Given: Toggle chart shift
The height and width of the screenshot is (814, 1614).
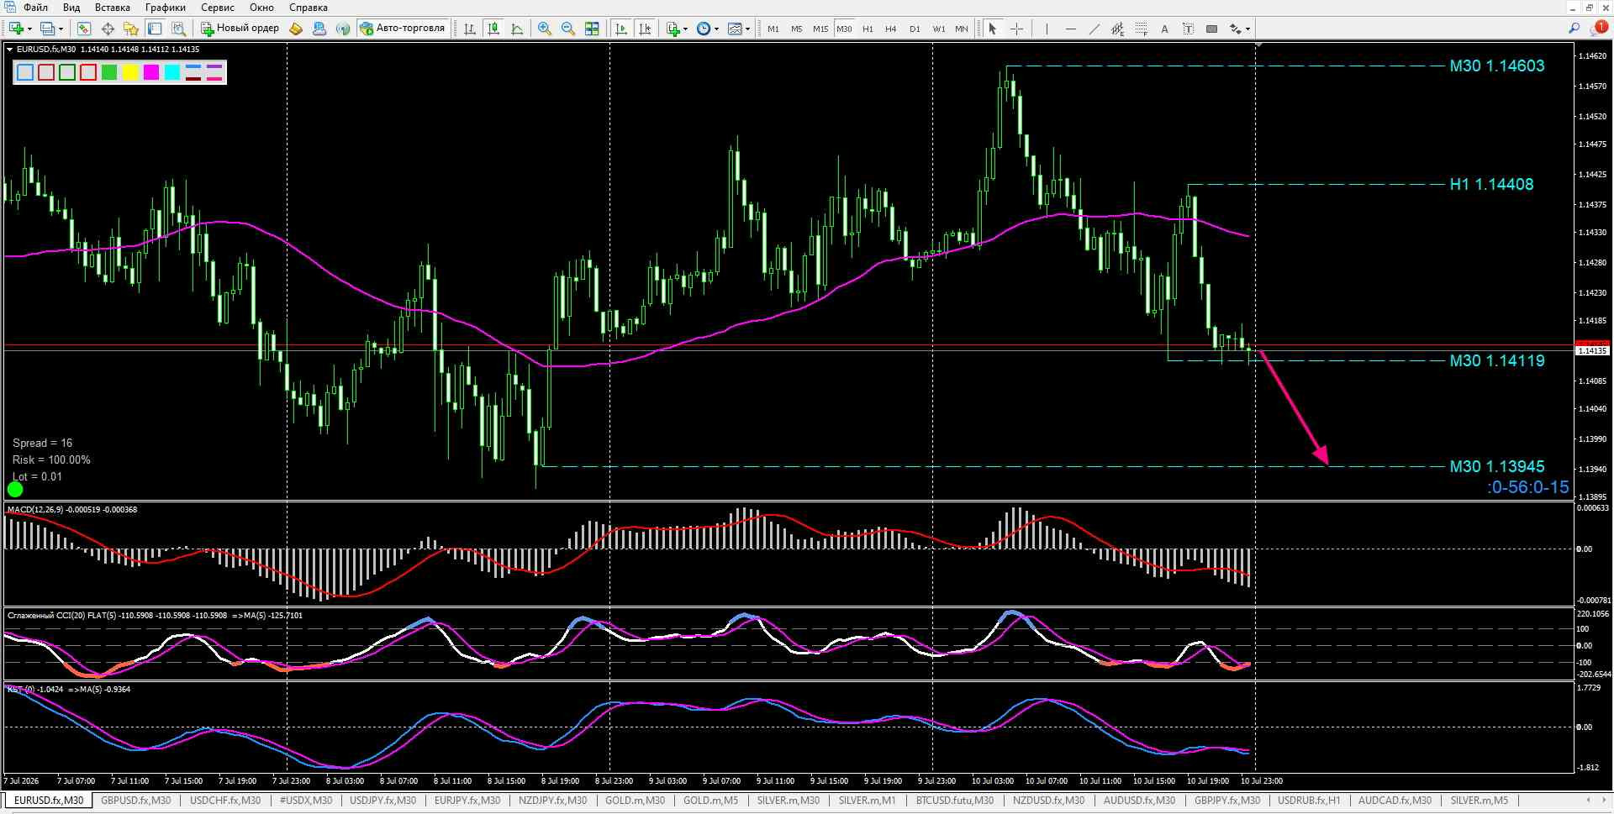Looking at the screenshot, I should 645,29.
